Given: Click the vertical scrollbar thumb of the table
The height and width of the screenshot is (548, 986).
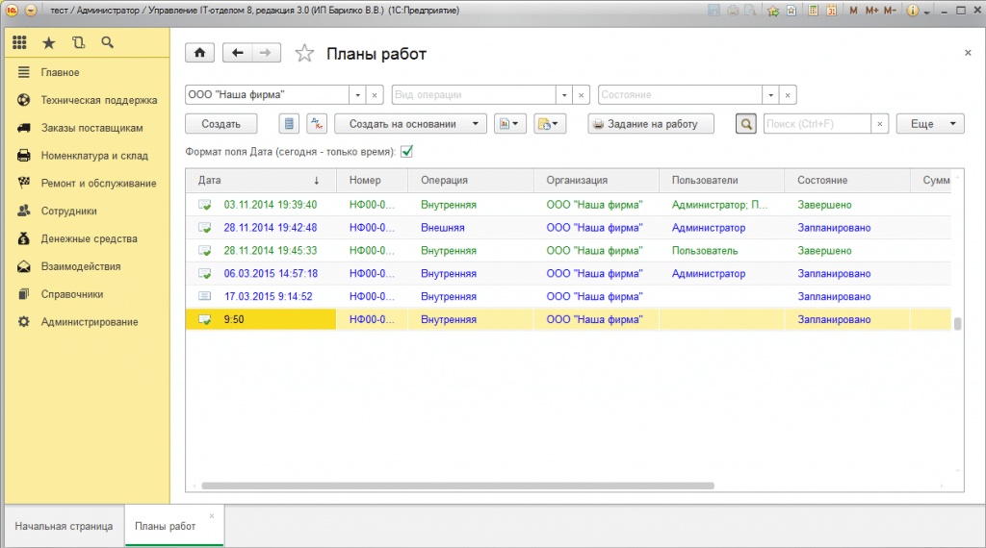Looking at the screenshot, I should point(958,324).
